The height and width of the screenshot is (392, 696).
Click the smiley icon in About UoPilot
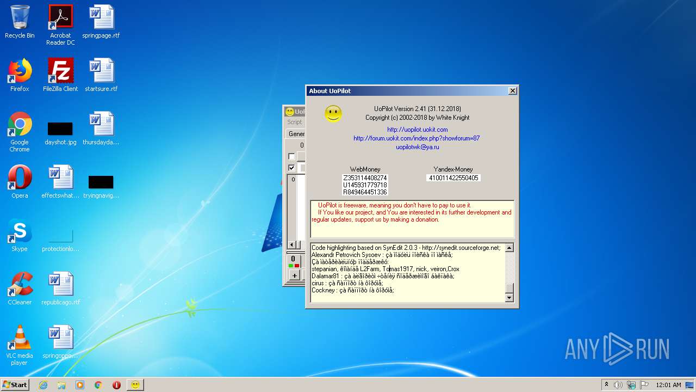pyautogui.click(x=333, y=113)
